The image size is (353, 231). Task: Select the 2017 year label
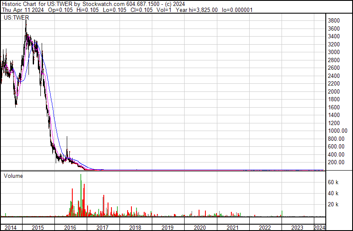(102, 228)
